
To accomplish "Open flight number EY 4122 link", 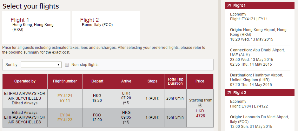I will coord(65,119).
